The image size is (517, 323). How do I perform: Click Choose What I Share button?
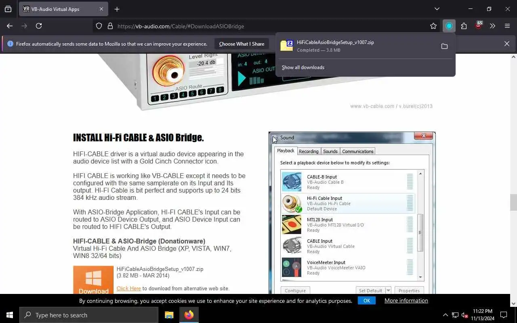pyautogui.click(x=242, y=44)
